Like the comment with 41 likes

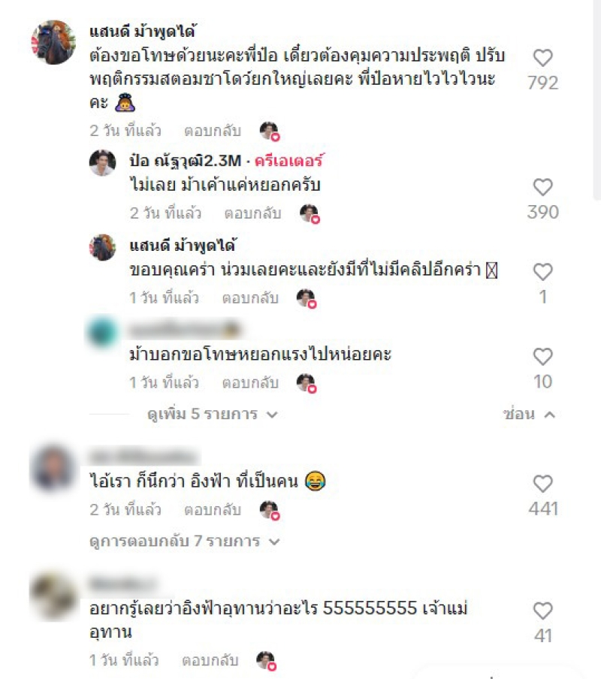click(x=542, y=611)
